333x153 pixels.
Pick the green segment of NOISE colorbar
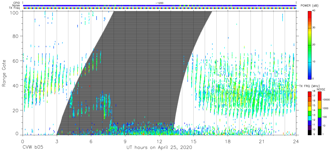click(x=320, y=113)
